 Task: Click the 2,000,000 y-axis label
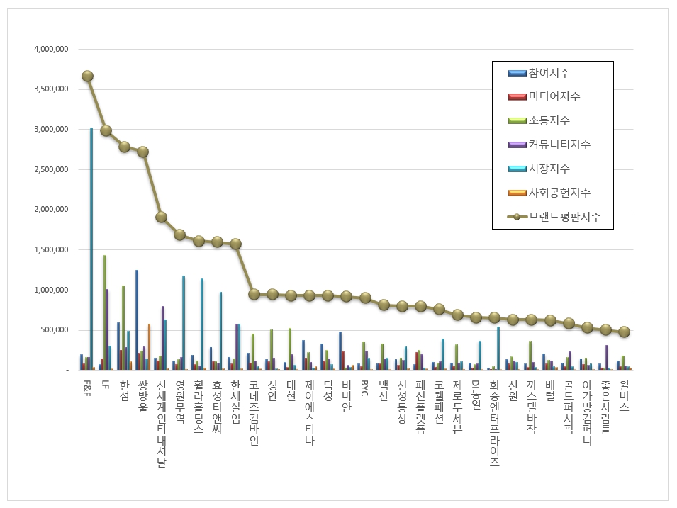coord(51,209)
